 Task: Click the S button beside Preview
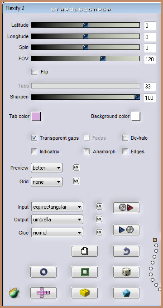pos(77,167)
